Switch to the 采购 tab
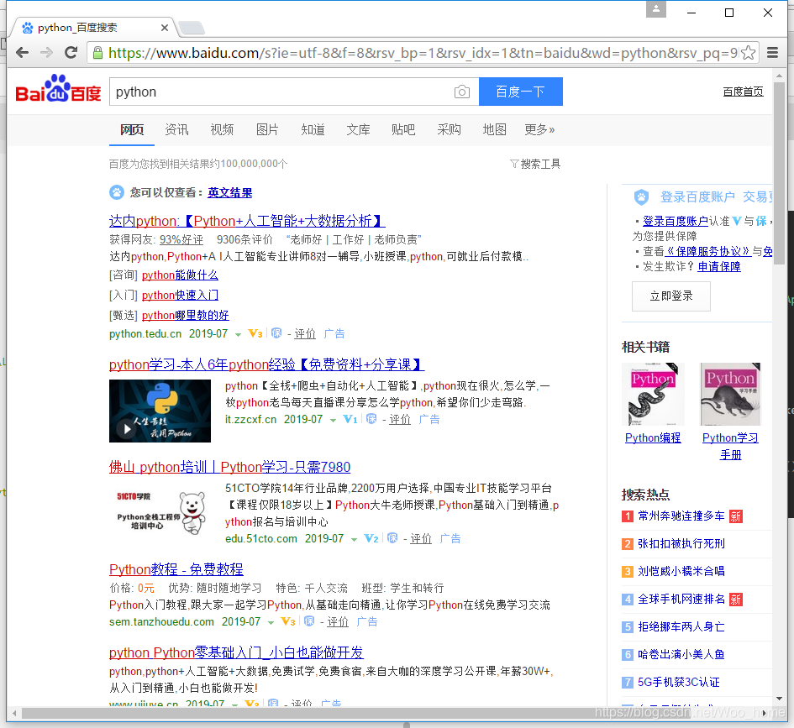Image resolution: width=794 pixels, height=728 pixels. tap(450, 130)
